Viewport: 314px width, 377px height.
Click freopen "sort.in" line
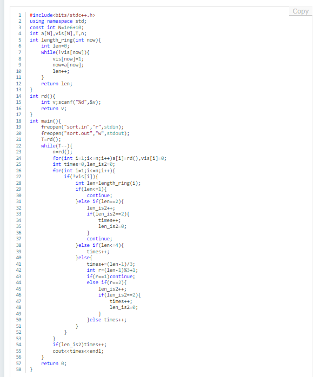click(82, 127)
